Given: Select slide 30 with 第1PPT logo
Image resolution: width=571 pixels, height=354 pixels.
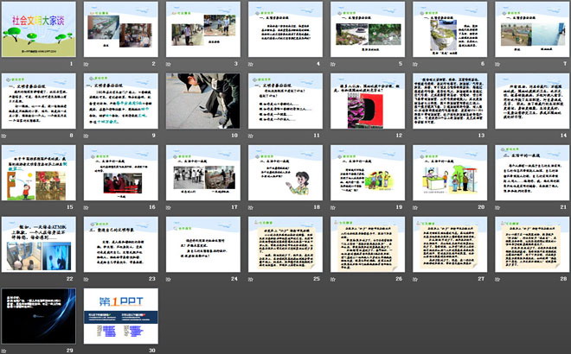Looking at the screenshot, I should (120, 316).
